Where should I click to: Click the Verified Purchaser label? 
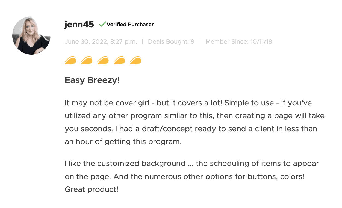pos(130,25)
